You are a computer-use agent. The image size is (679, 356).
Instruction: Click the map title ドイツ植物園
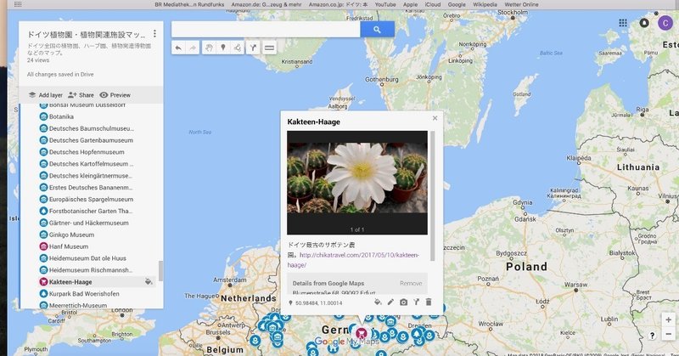coord(87,34)
